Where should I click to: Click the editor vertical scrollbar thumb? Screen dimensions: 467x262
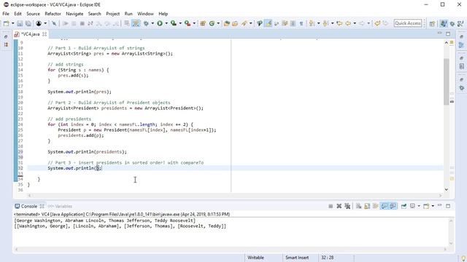(x=446, y=82)
